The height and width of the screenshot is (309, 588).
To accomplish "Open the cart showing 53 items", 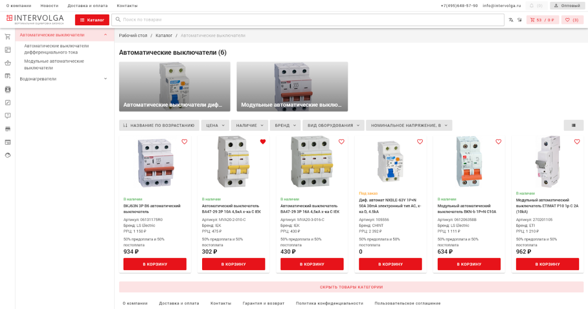I will pyautogui.click(x=542, y=20).
